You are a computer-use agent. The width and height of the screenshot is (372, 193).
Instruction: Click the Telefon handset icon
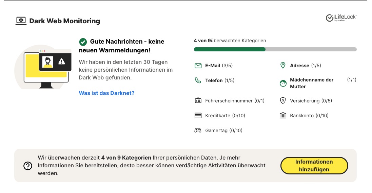tap(198, 80)
